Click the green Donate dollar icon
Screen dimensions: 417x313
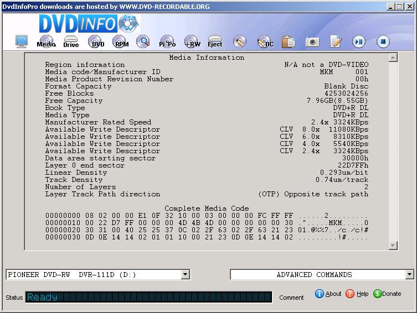pos(377,294)
